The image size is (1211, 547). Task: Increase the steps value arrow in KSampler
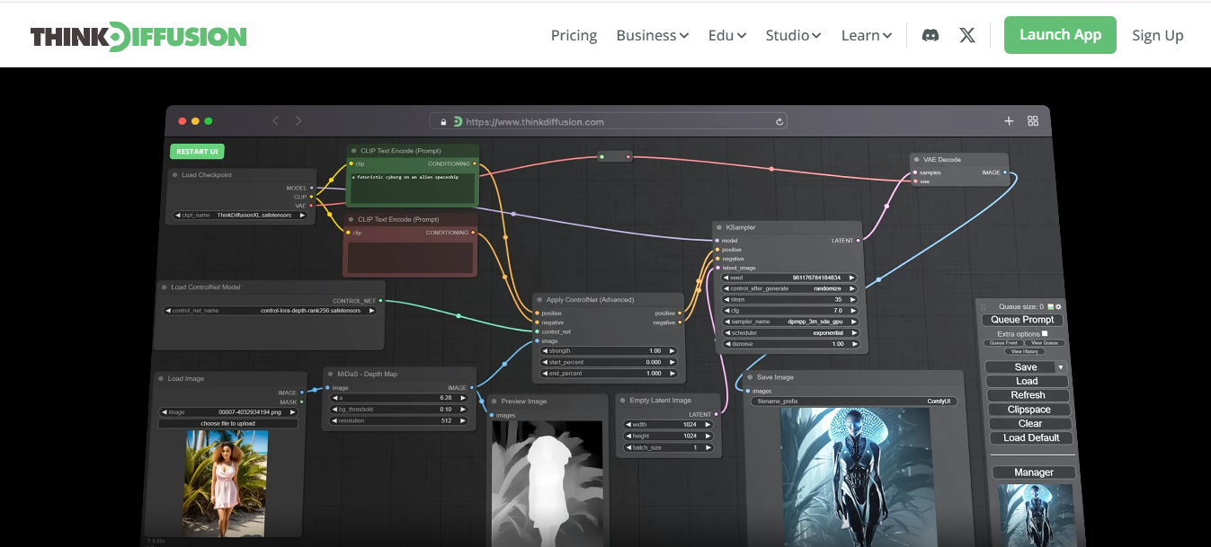(x=853, y=299)
